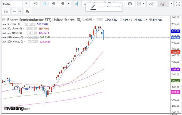Toggle fullscreen mode with the arrows icon
The height and width of the screenshot is (115, 182).
178,4
